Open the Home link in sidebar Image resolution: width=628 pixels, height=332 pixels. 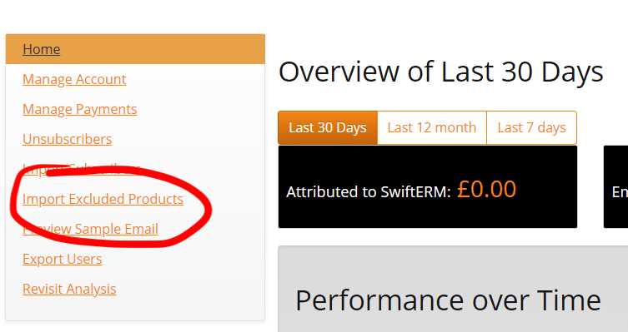pos(41,49)
